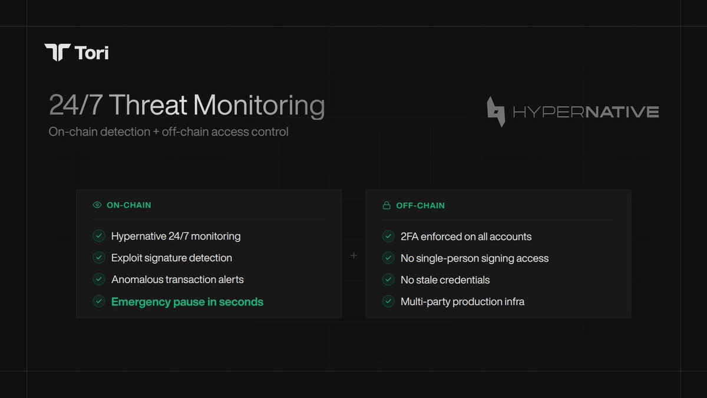Click the Tori brand name text
The image size is (707, 398).
[92, 53]
